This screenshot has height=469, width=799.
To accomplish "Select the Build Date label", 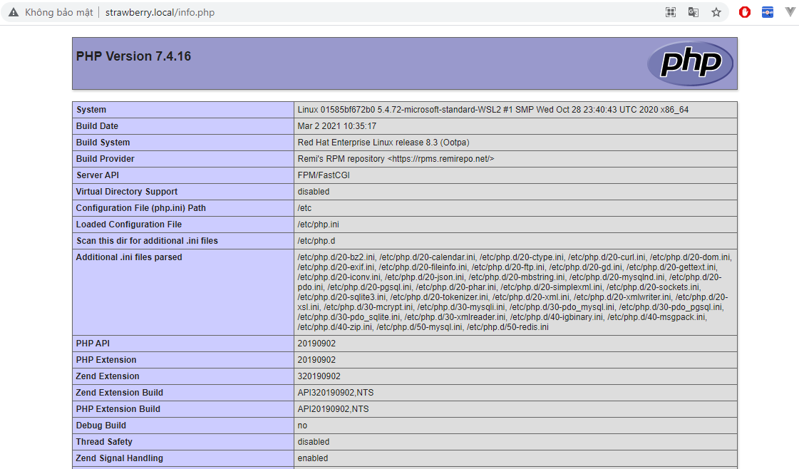I will pos(97,126).
